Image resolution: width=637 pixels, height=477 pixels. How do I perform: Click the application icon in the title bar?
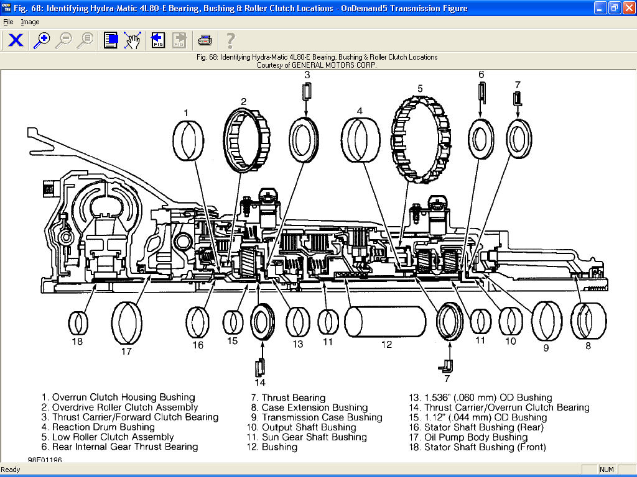[6, 7]
